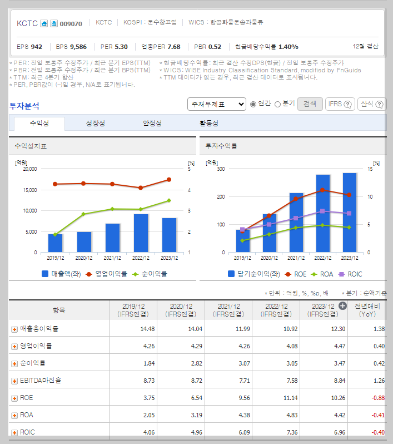
Task: Switch to the 안정성 tab
Action: point(152,123)
